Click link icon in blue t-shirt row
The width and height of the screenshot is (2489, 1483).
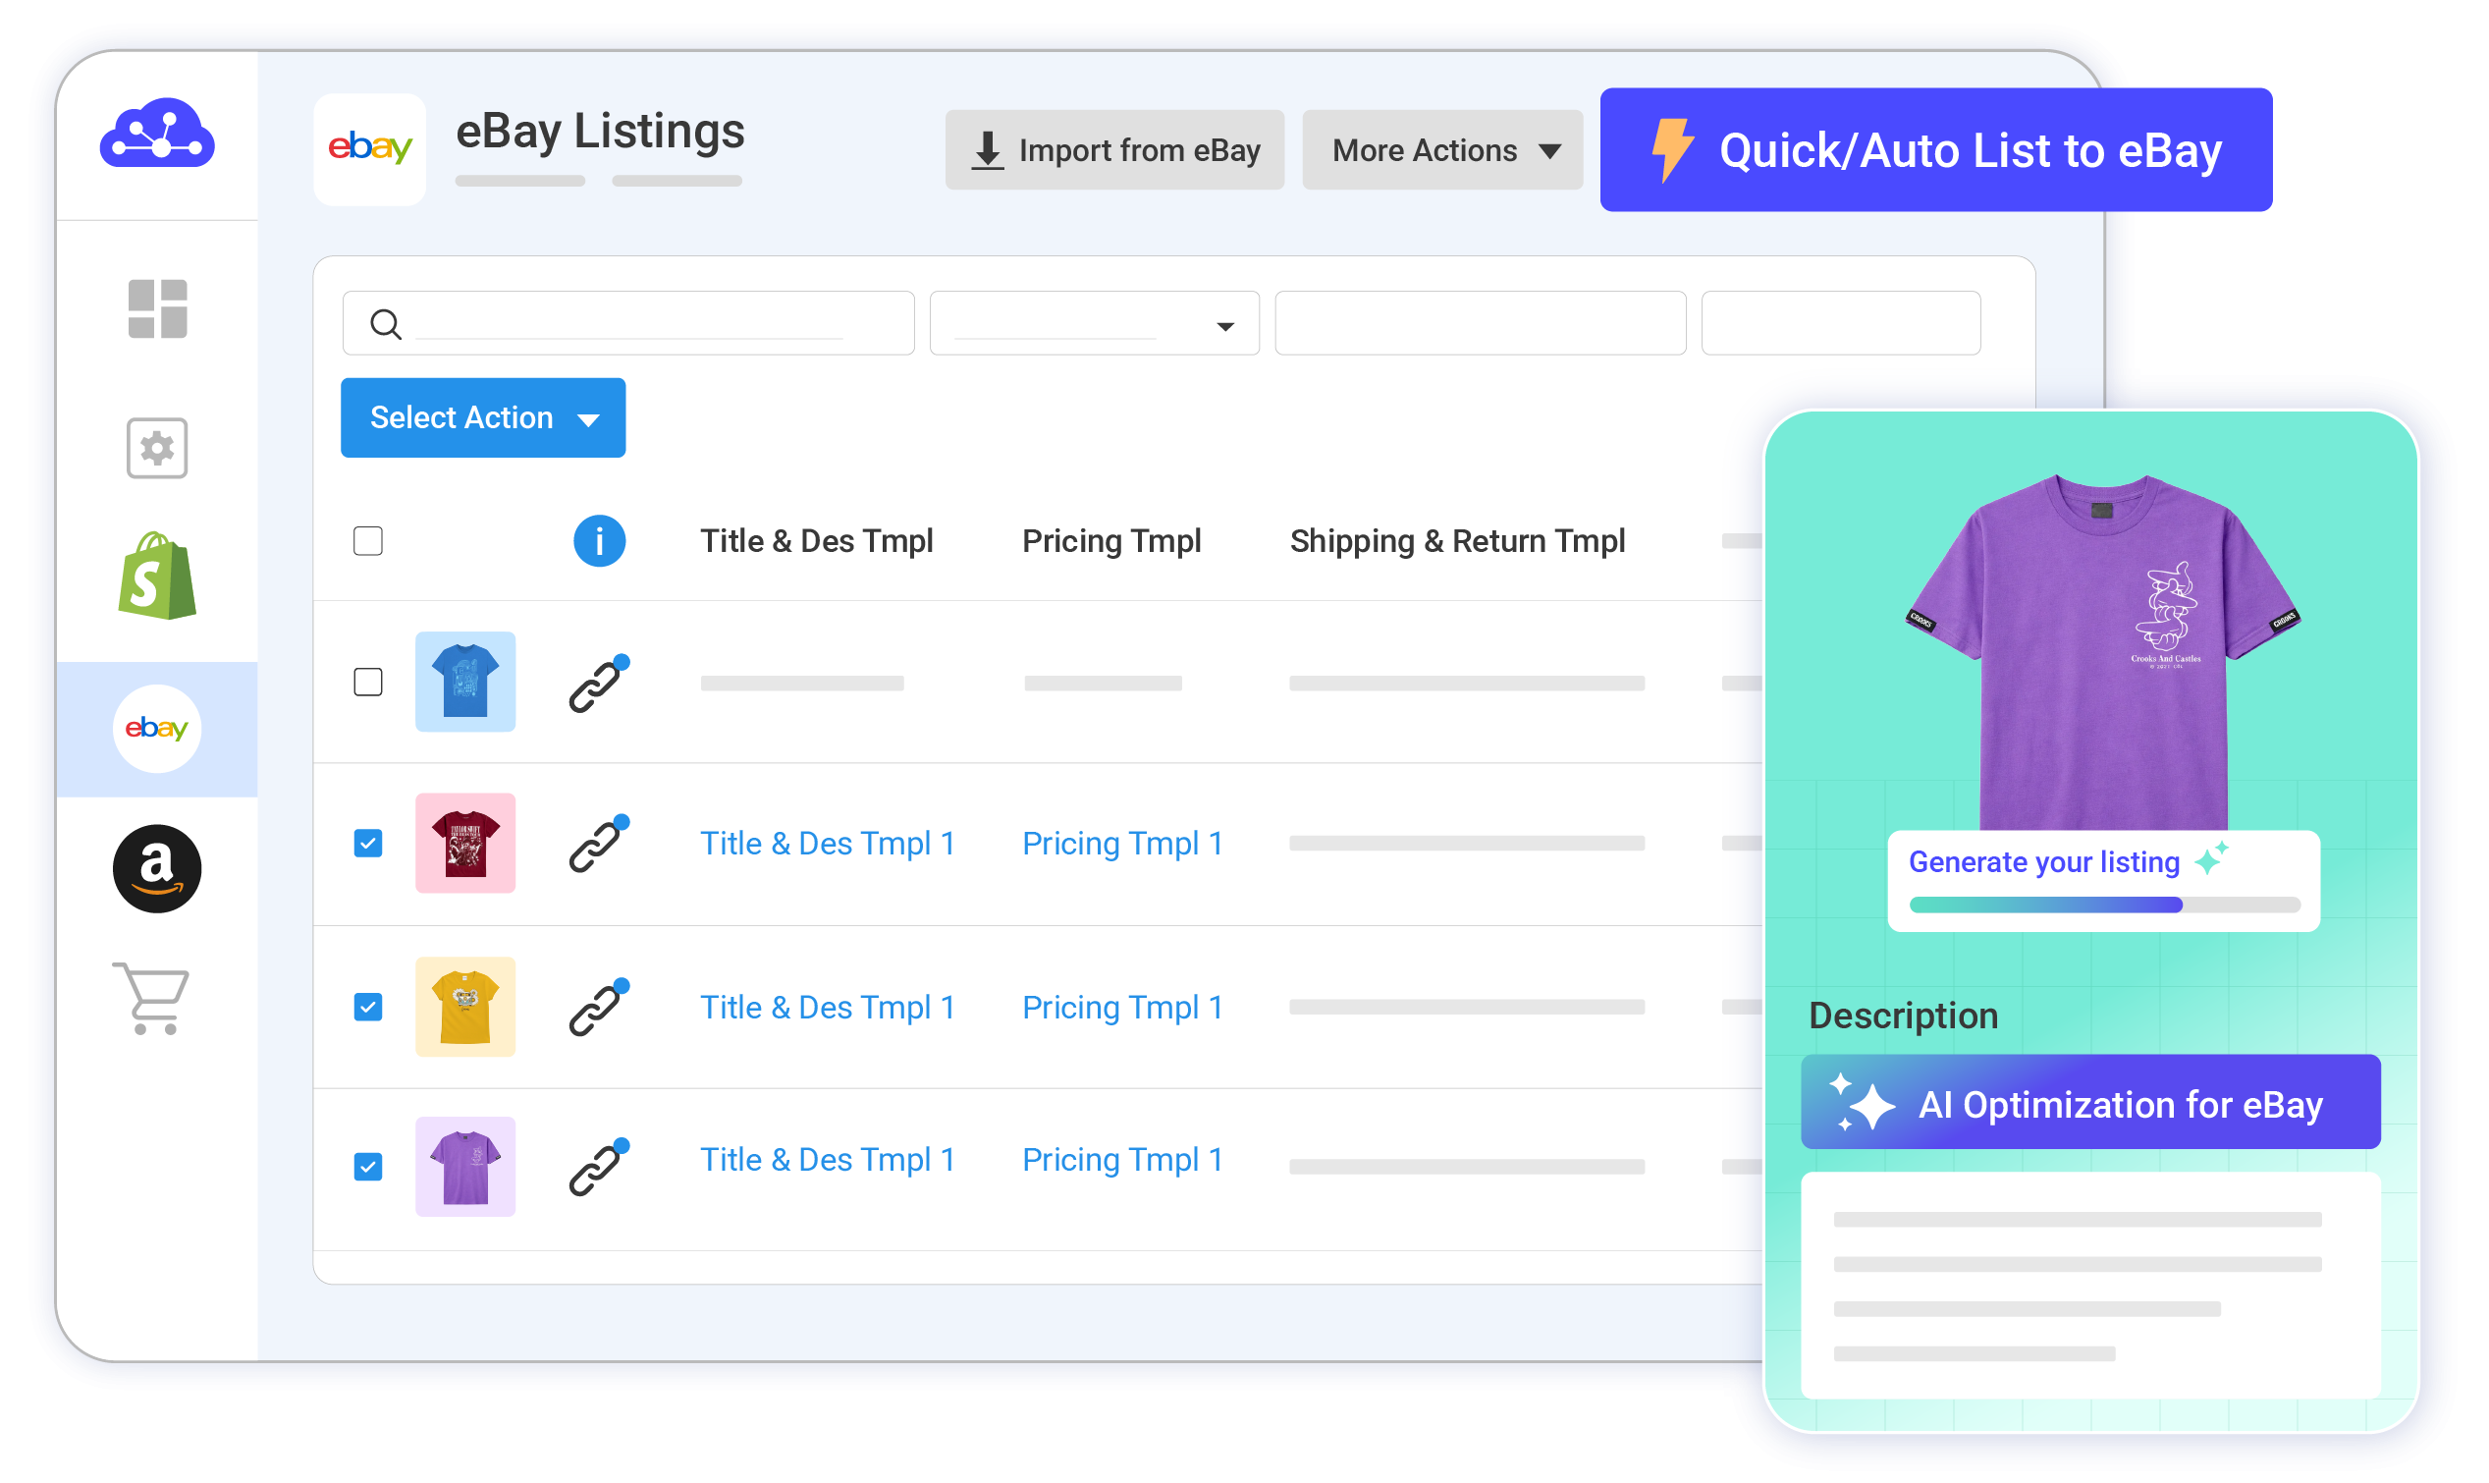pos(599,686)
